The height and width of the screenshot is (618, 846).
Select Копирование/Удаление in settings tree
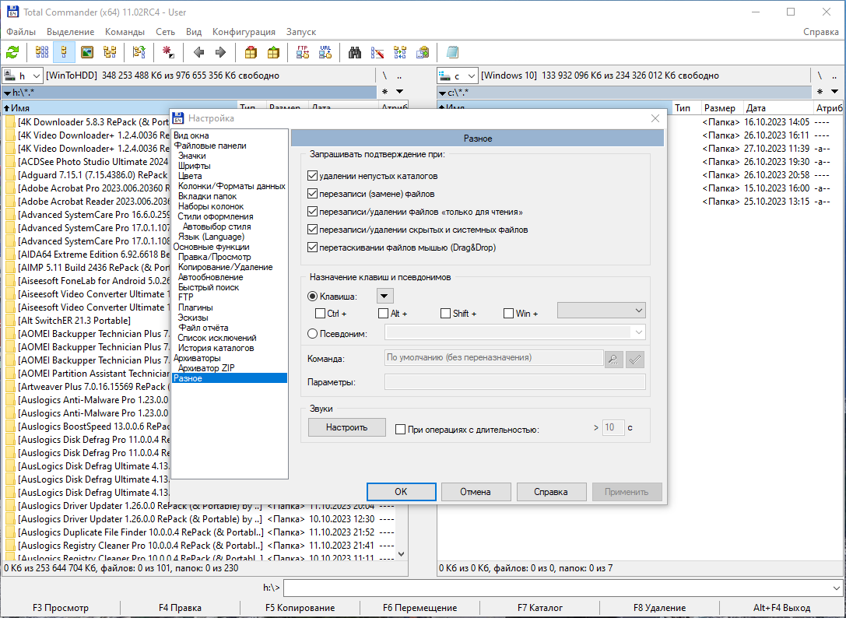[226, 267]
